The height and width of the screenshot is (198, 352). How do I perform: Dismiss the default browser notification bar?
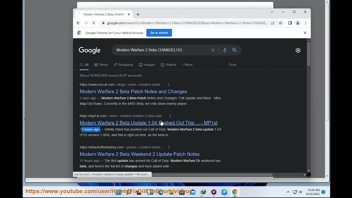tap(305, 33)
